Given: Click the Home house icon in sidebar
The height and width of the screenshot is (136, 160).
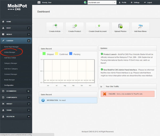Looking at the screenshot, I should point(3,22).
